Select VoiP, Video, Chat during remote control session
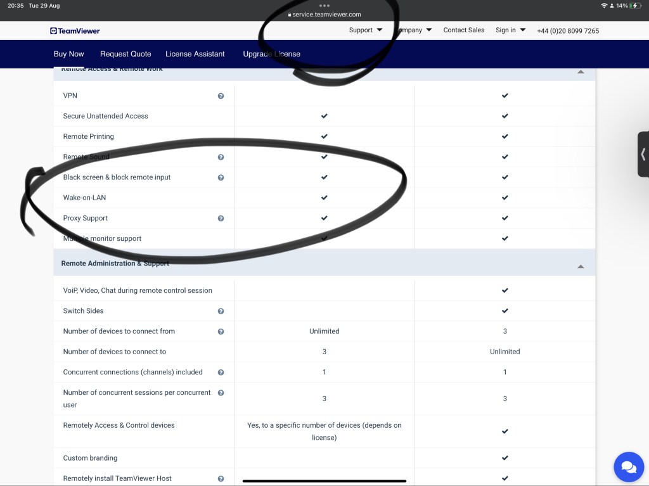This screenshot has width=649, height=486. pyautogui.click(x=138, y=291)
